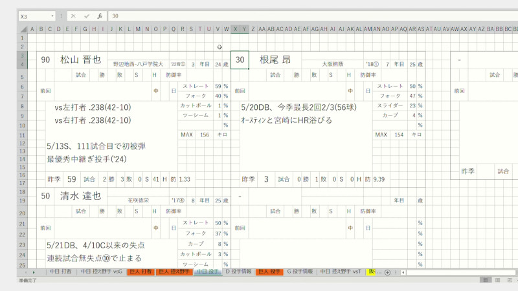The width and height of the screenshot is (518, 291).
Task: Open the Name Box dropdown arrow
Action: click(x=52, y=16)
